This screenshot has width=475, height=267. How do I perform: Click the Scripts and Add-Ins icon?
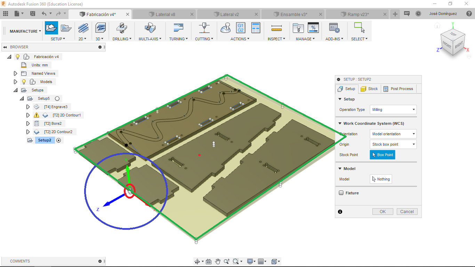pyautogui.click(x=334, y=28)
